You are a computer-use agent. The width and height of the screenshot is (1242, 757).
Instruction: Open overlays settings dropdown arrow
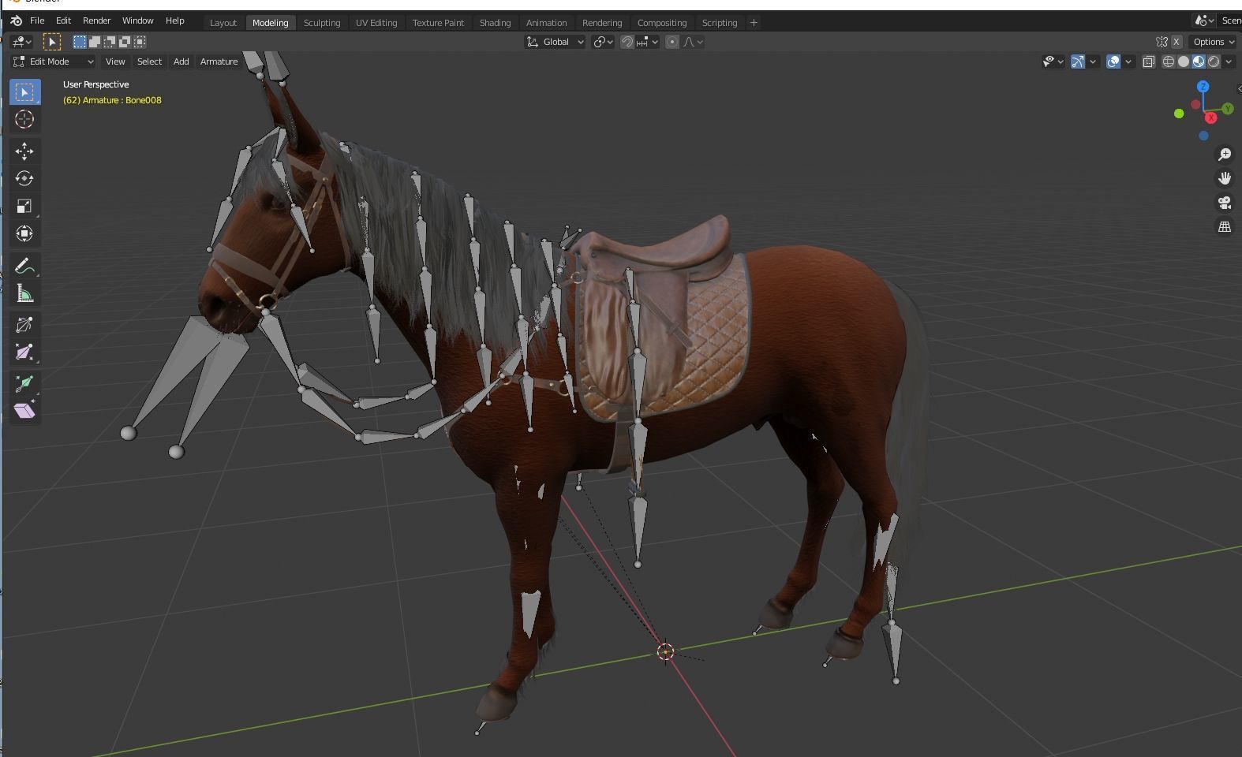coord(1128,62)
